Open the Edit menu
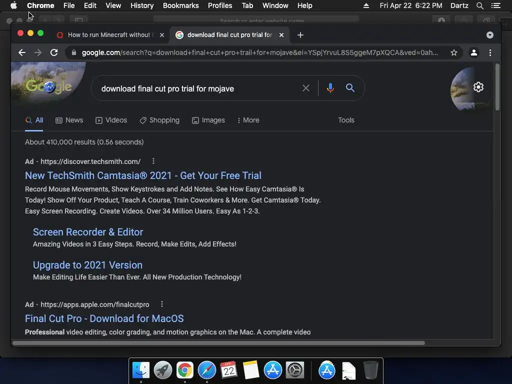This screenshot has height=384, width=512. (x=90, y=5)
